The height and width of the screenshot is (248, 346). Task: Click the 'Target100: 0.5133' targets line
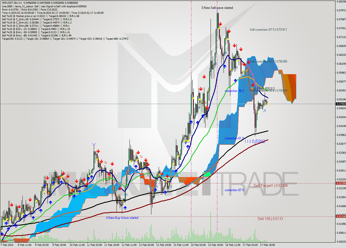[x=65, y=39]
